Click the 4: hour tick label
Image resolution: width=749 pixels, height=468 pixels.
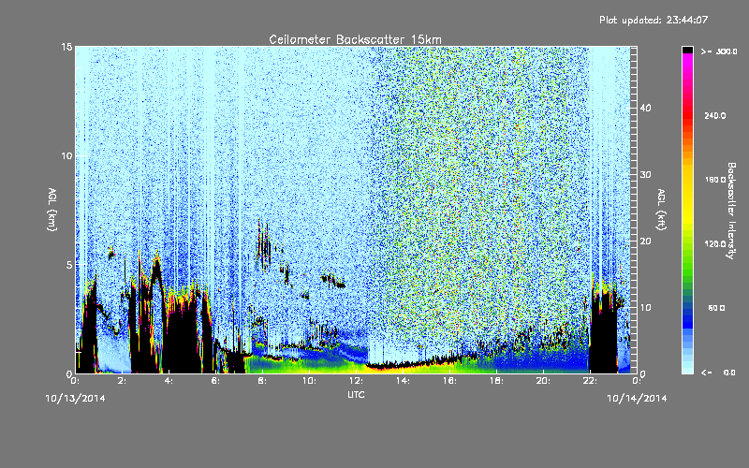(x=169, y=381)
